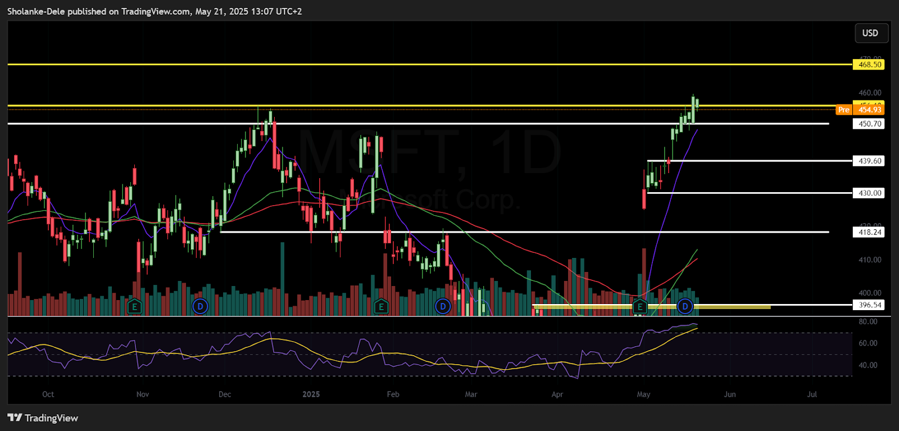Click the earnings E marker before February
This screenshot has height=431, width=899.
381,307
